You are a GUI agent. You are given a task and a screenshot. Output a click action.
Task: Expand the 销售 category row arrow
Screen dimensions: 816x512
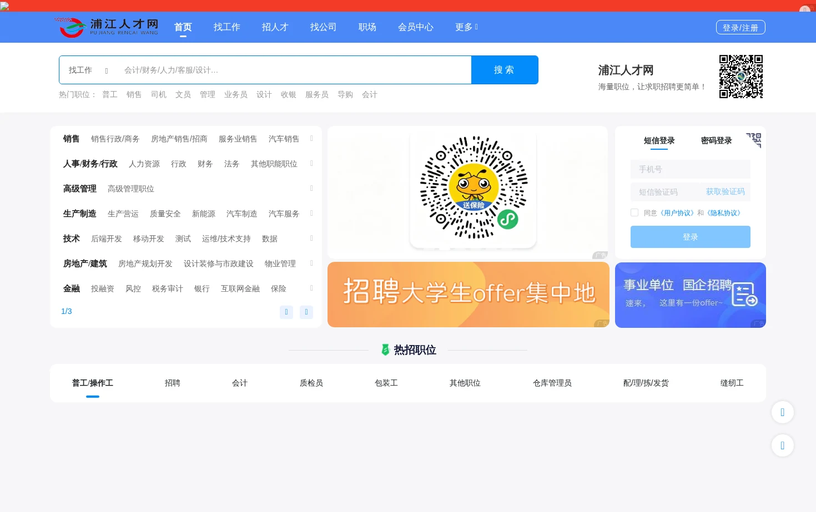pos(311,138)
